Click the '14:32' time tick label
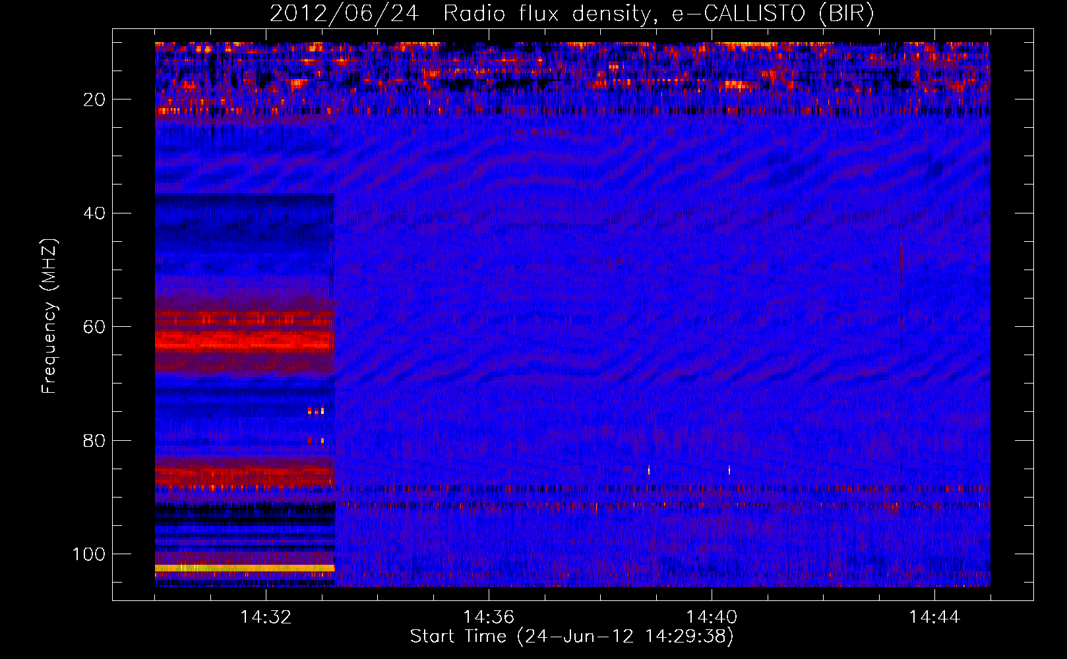 tap(266, 617)
